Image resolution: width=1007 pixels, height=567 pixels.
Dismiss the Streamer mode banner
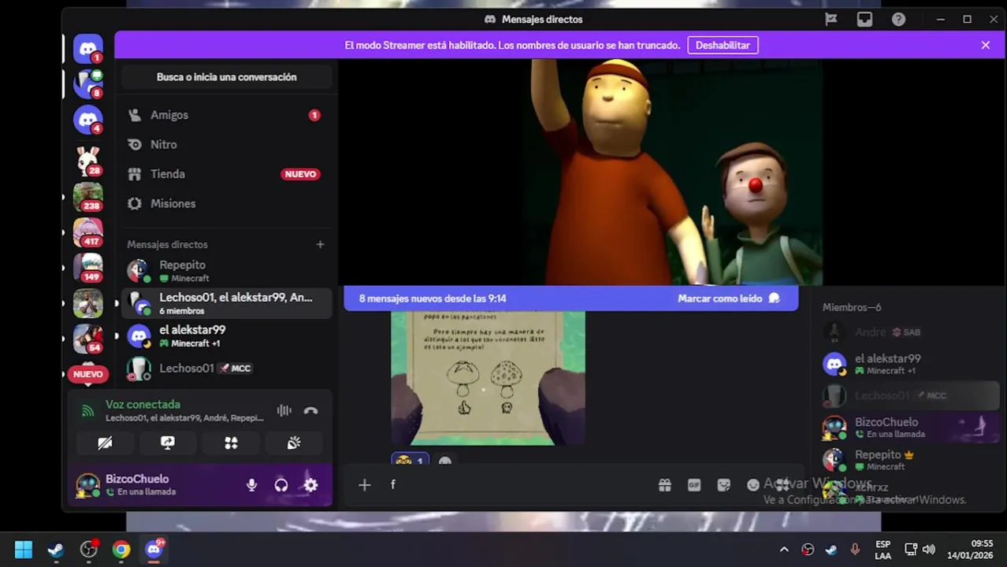click(985, 46)
